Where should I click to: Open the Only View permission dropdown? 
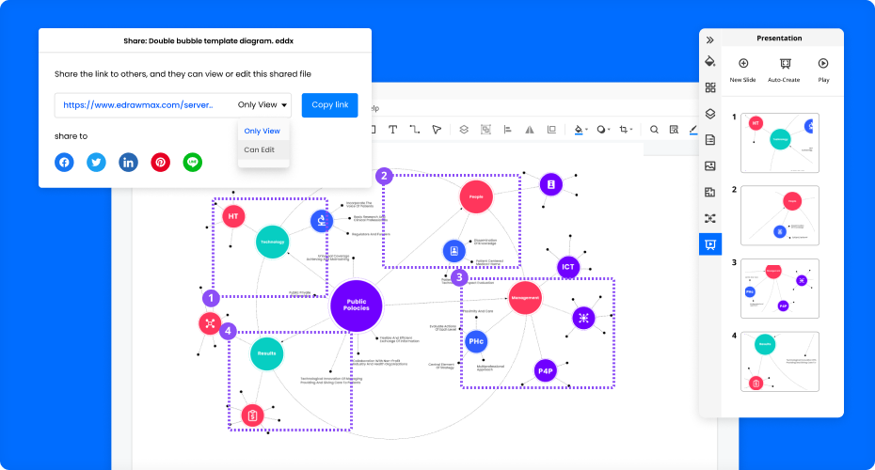coord(263,105)
